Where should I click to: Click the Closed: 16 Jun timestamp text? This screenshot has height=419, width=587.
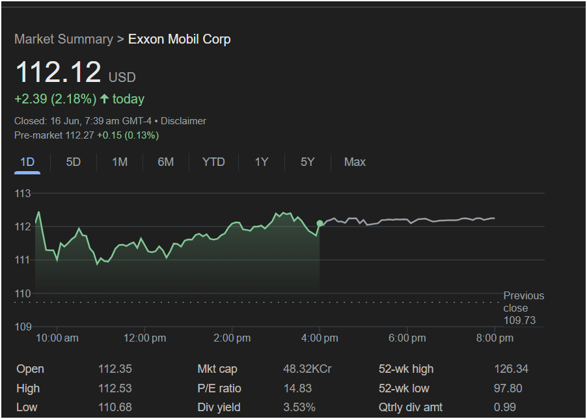pyautogui.click(x=84, y=121)
